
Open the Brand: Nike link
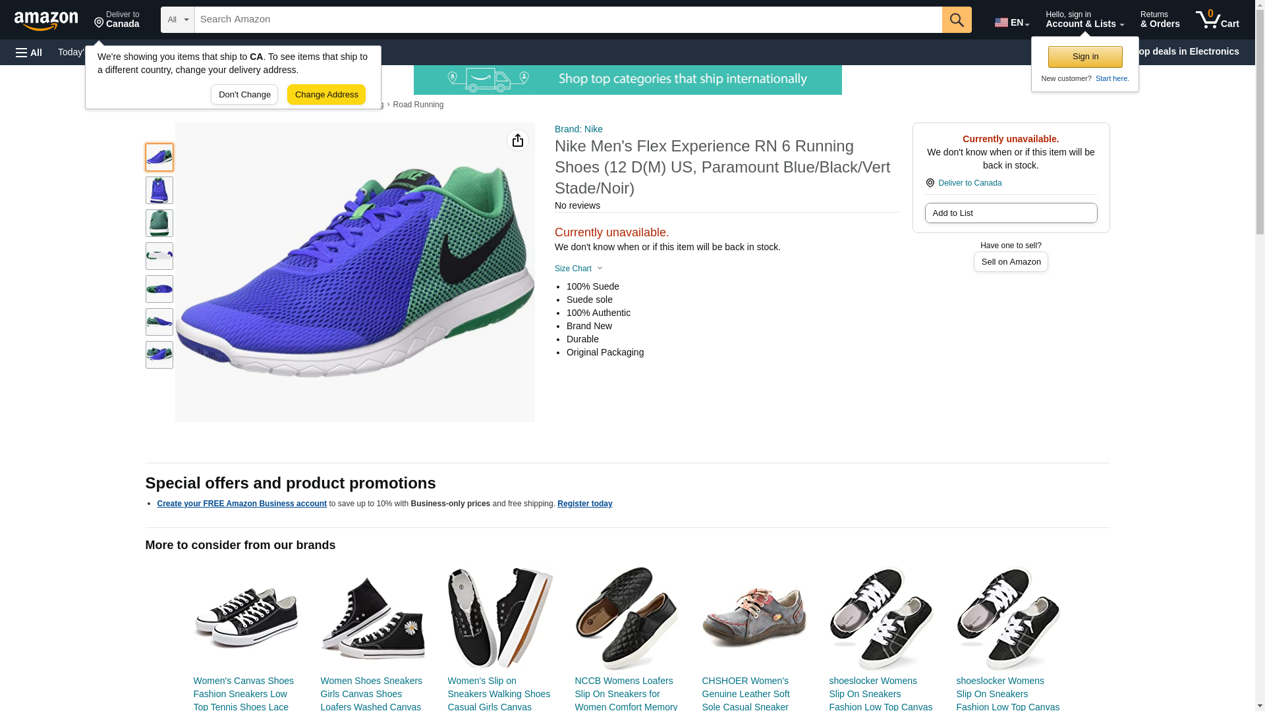pyautogui.click(x=578, y=129)
